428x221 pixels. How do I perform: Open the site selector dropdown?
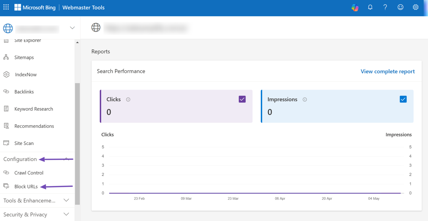(x=72, y=28)
